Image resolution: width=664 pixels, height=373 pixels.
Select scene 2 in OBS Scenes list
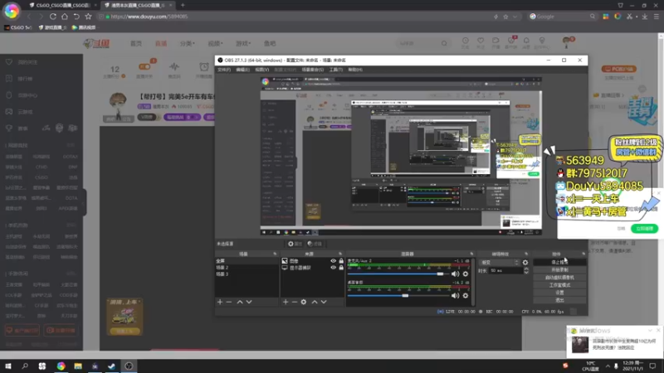pyautogui.click(x=247, y=268)
